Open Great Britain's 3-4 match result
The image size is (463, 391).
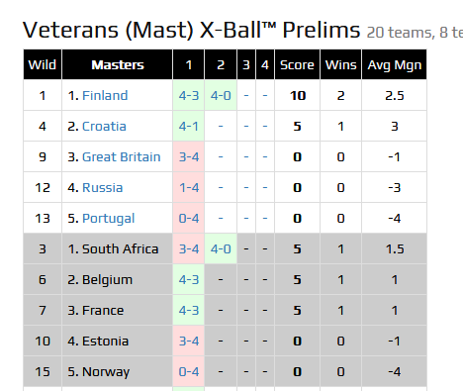pos(189,157)
